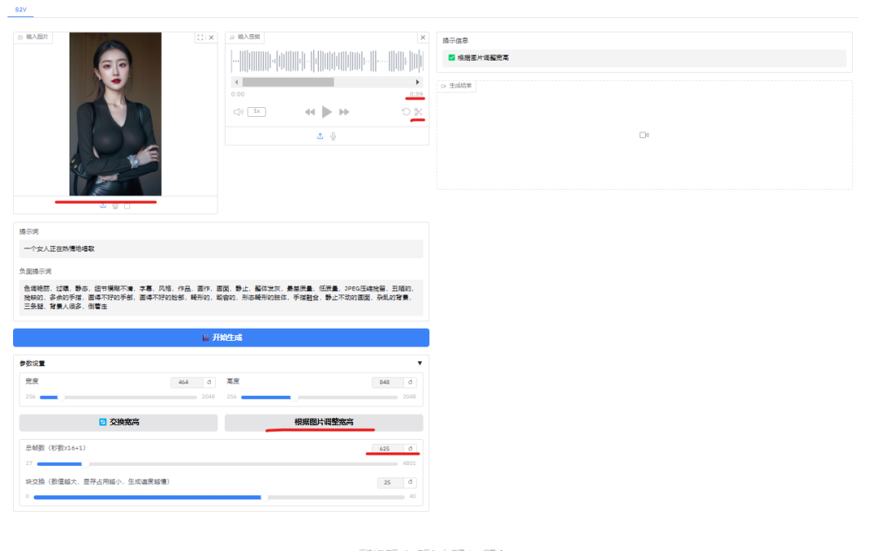Click the 根据图片调整宽高 button
This screenshot has width=883, height=551.
tap(324, 422)
